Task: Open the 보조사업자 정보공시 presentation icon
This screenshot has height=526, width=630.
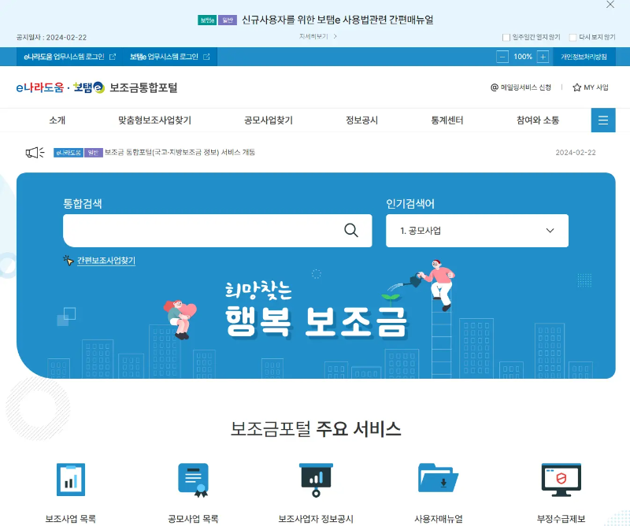Action: click(x=316, y=479)
